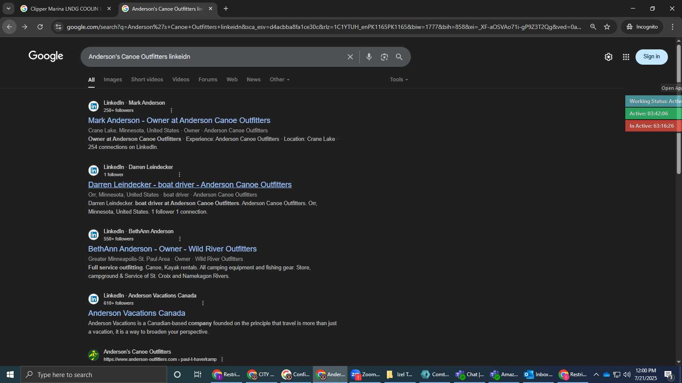This screenshot has width=682, height=383.
Task: Click the Active: 03:42:06 timer
Action: (653, 114)
